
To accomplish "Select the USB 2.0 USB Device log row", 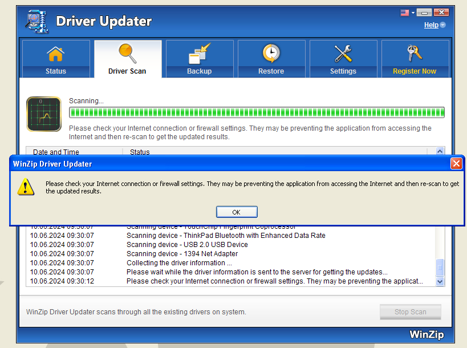I will 231,245.
